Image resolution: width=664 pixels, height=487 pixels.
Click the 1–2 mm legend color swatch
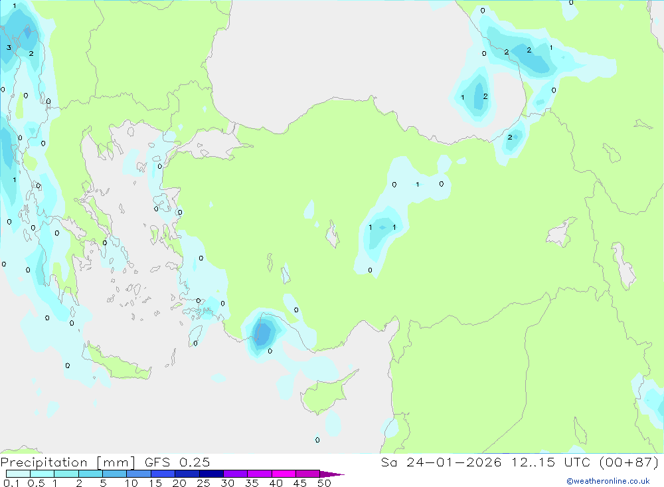pyautogui.click(x=66, y=474)
